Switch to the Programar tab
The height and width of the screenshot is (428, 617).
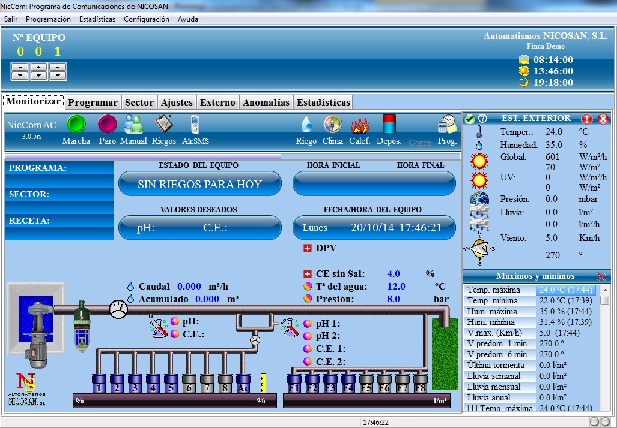pyautogui.click(x=93, y=103)
